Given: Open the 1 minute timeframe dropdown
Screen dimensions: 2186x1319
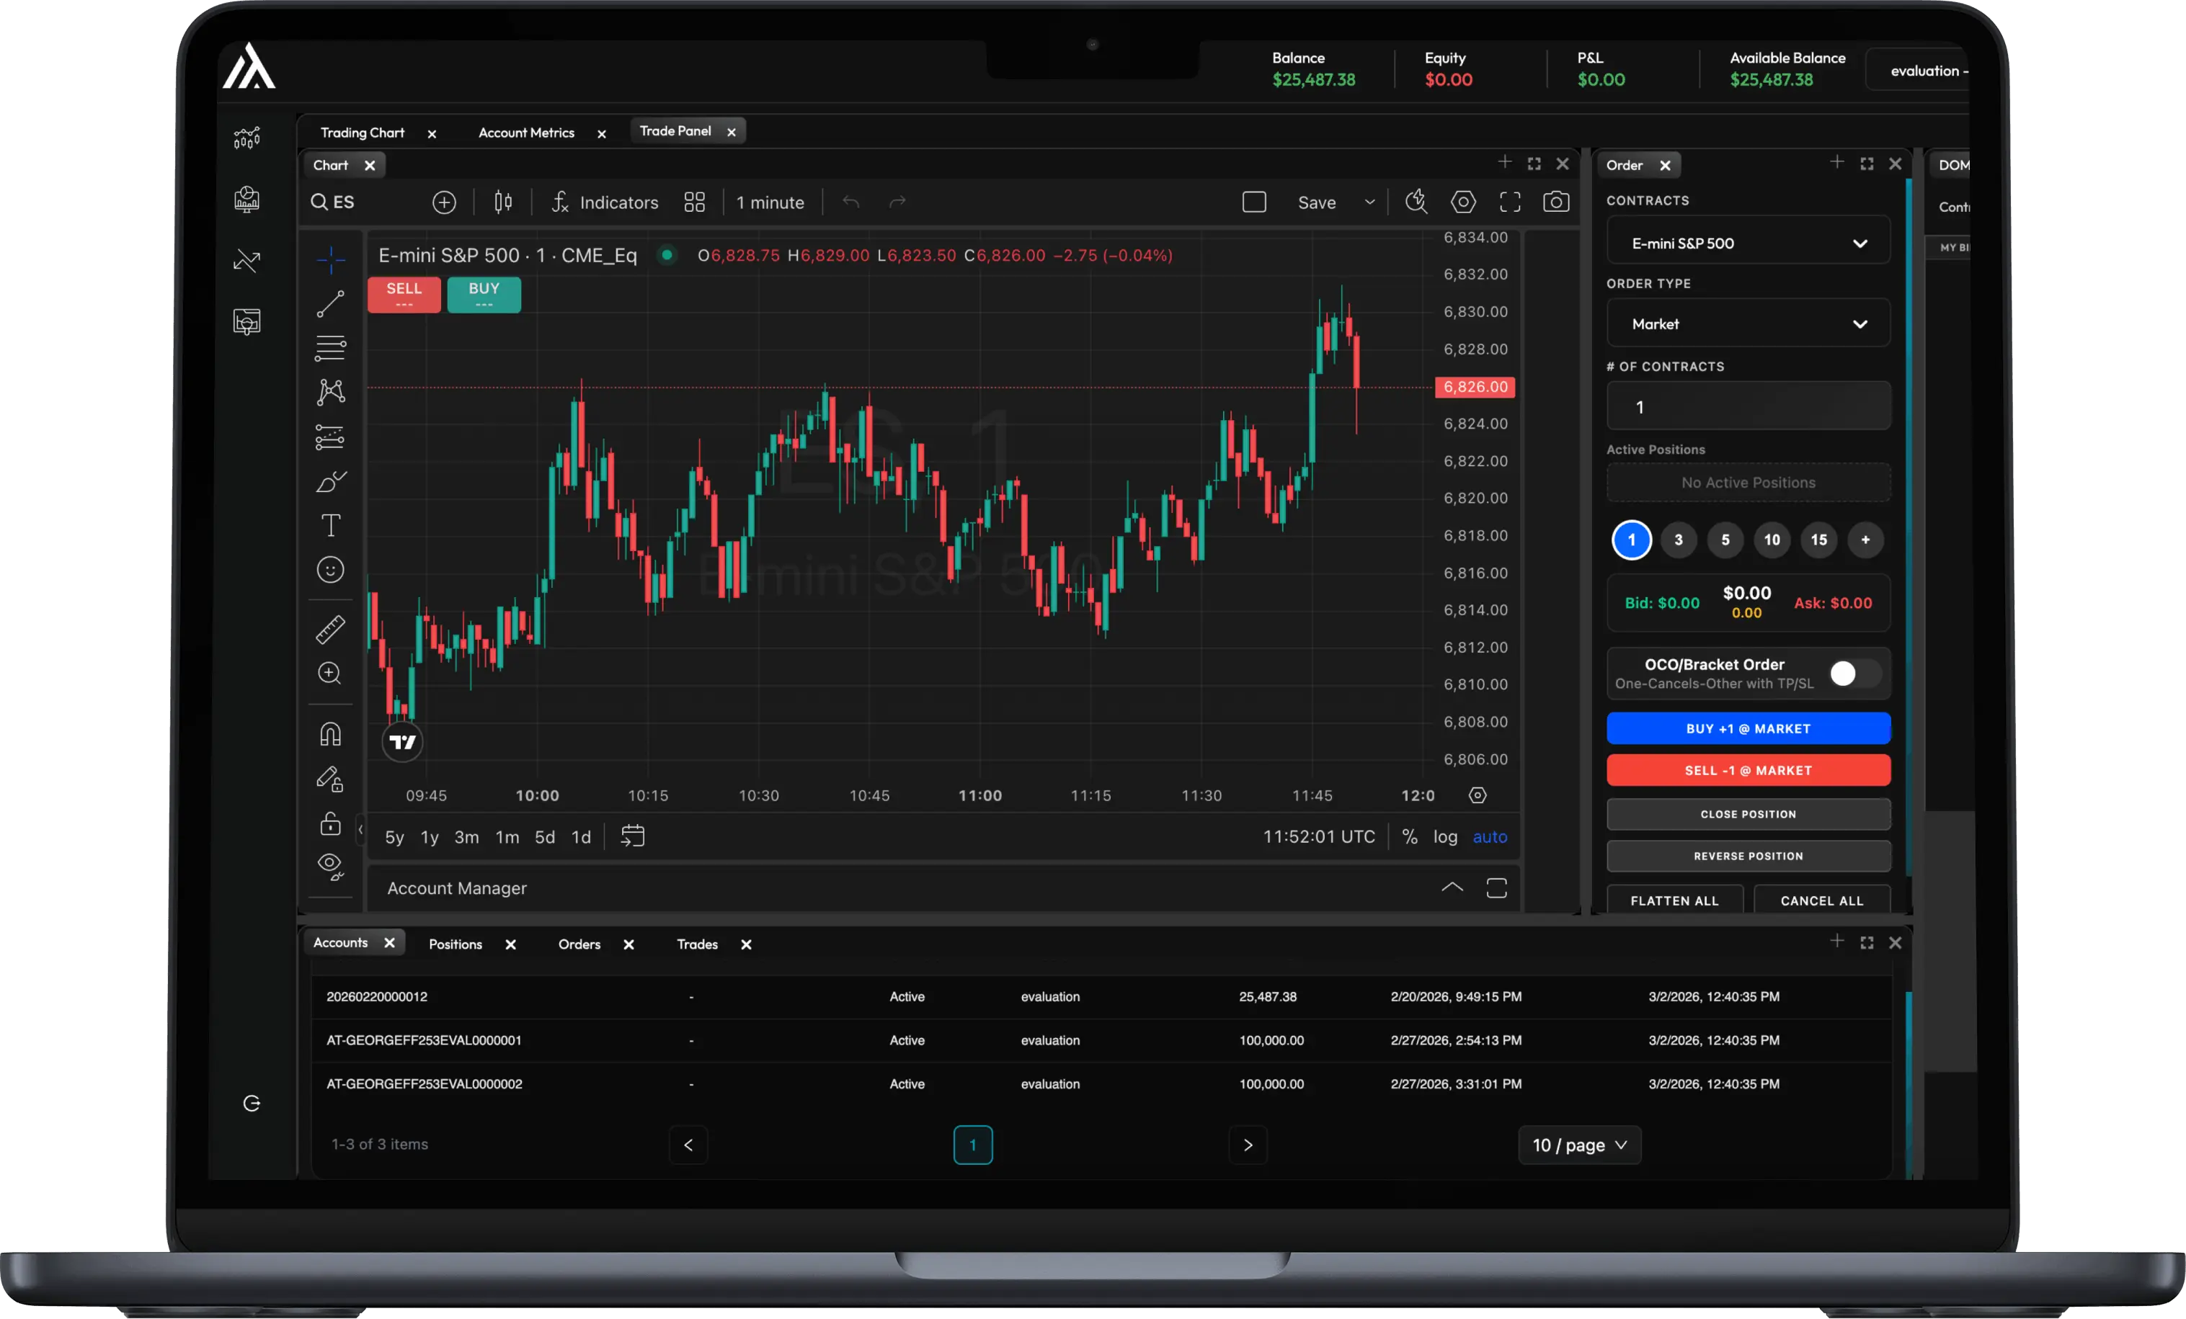Looking at the screenshot, I should [x=770, y=202].
